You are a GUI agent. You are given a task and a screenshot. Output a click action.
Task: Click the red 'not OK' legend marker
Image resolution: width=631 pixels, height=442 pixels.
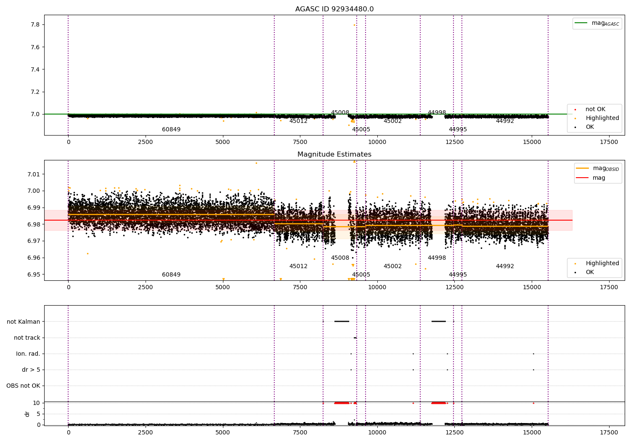tap(575, 109)
